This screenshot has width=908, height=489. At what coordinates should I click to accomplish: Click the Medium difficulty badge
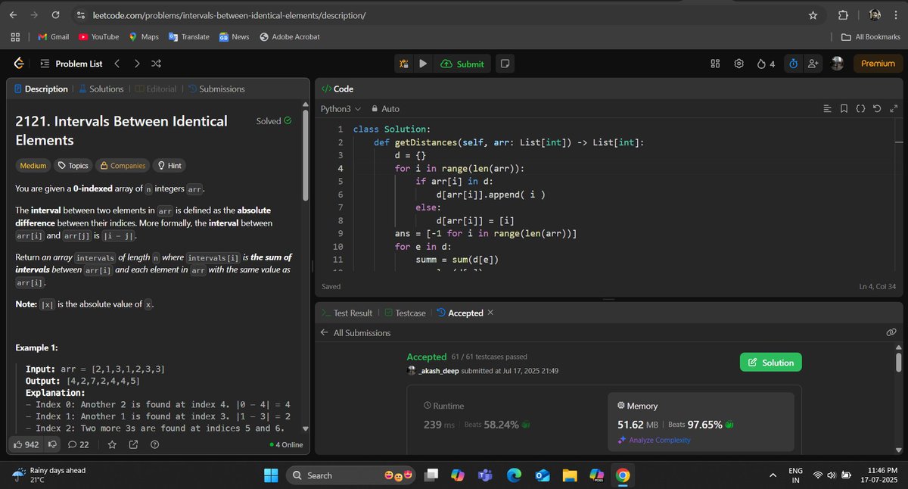(33, 165)
